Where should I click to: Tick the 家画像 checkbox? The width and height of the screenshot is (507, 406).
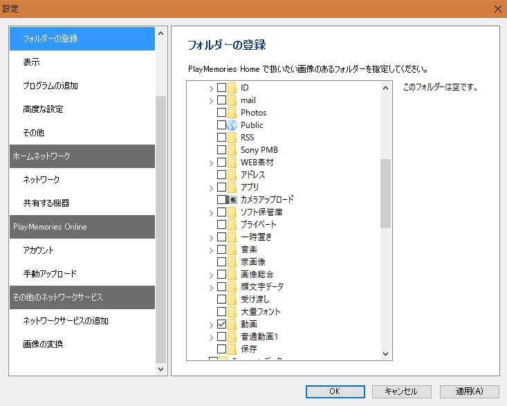[221, 261]
